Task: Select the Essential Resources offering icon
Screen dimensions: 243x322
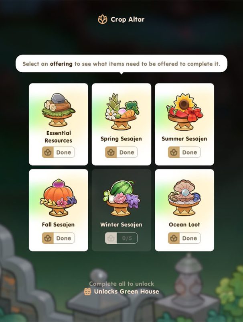Action: (x=59, y=110)
